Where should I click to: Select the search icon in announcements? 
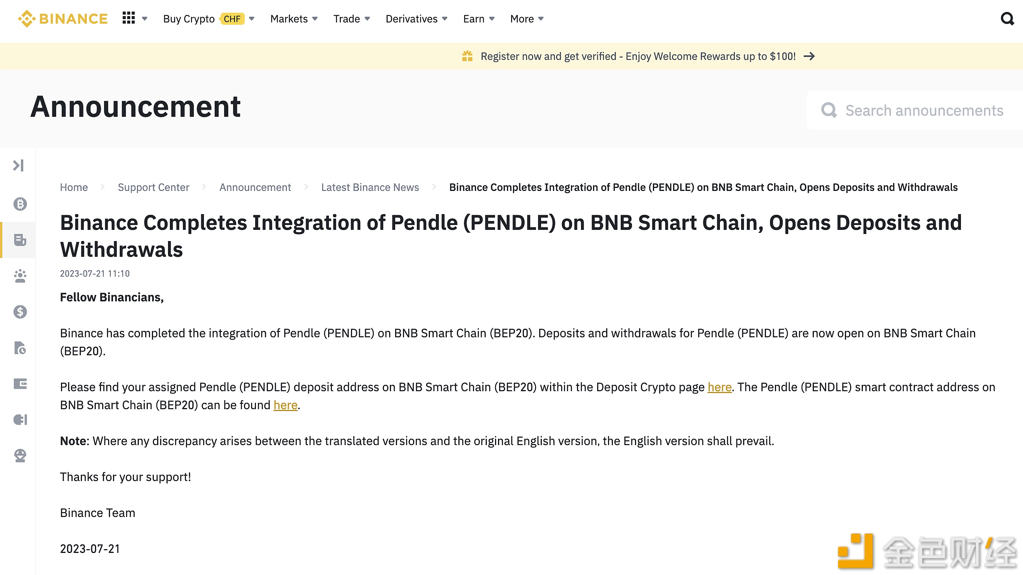(x=830, y=110)
